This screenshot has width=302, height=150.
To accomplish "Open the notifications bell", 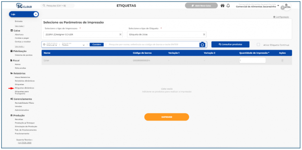I will (x=228, y=6).
